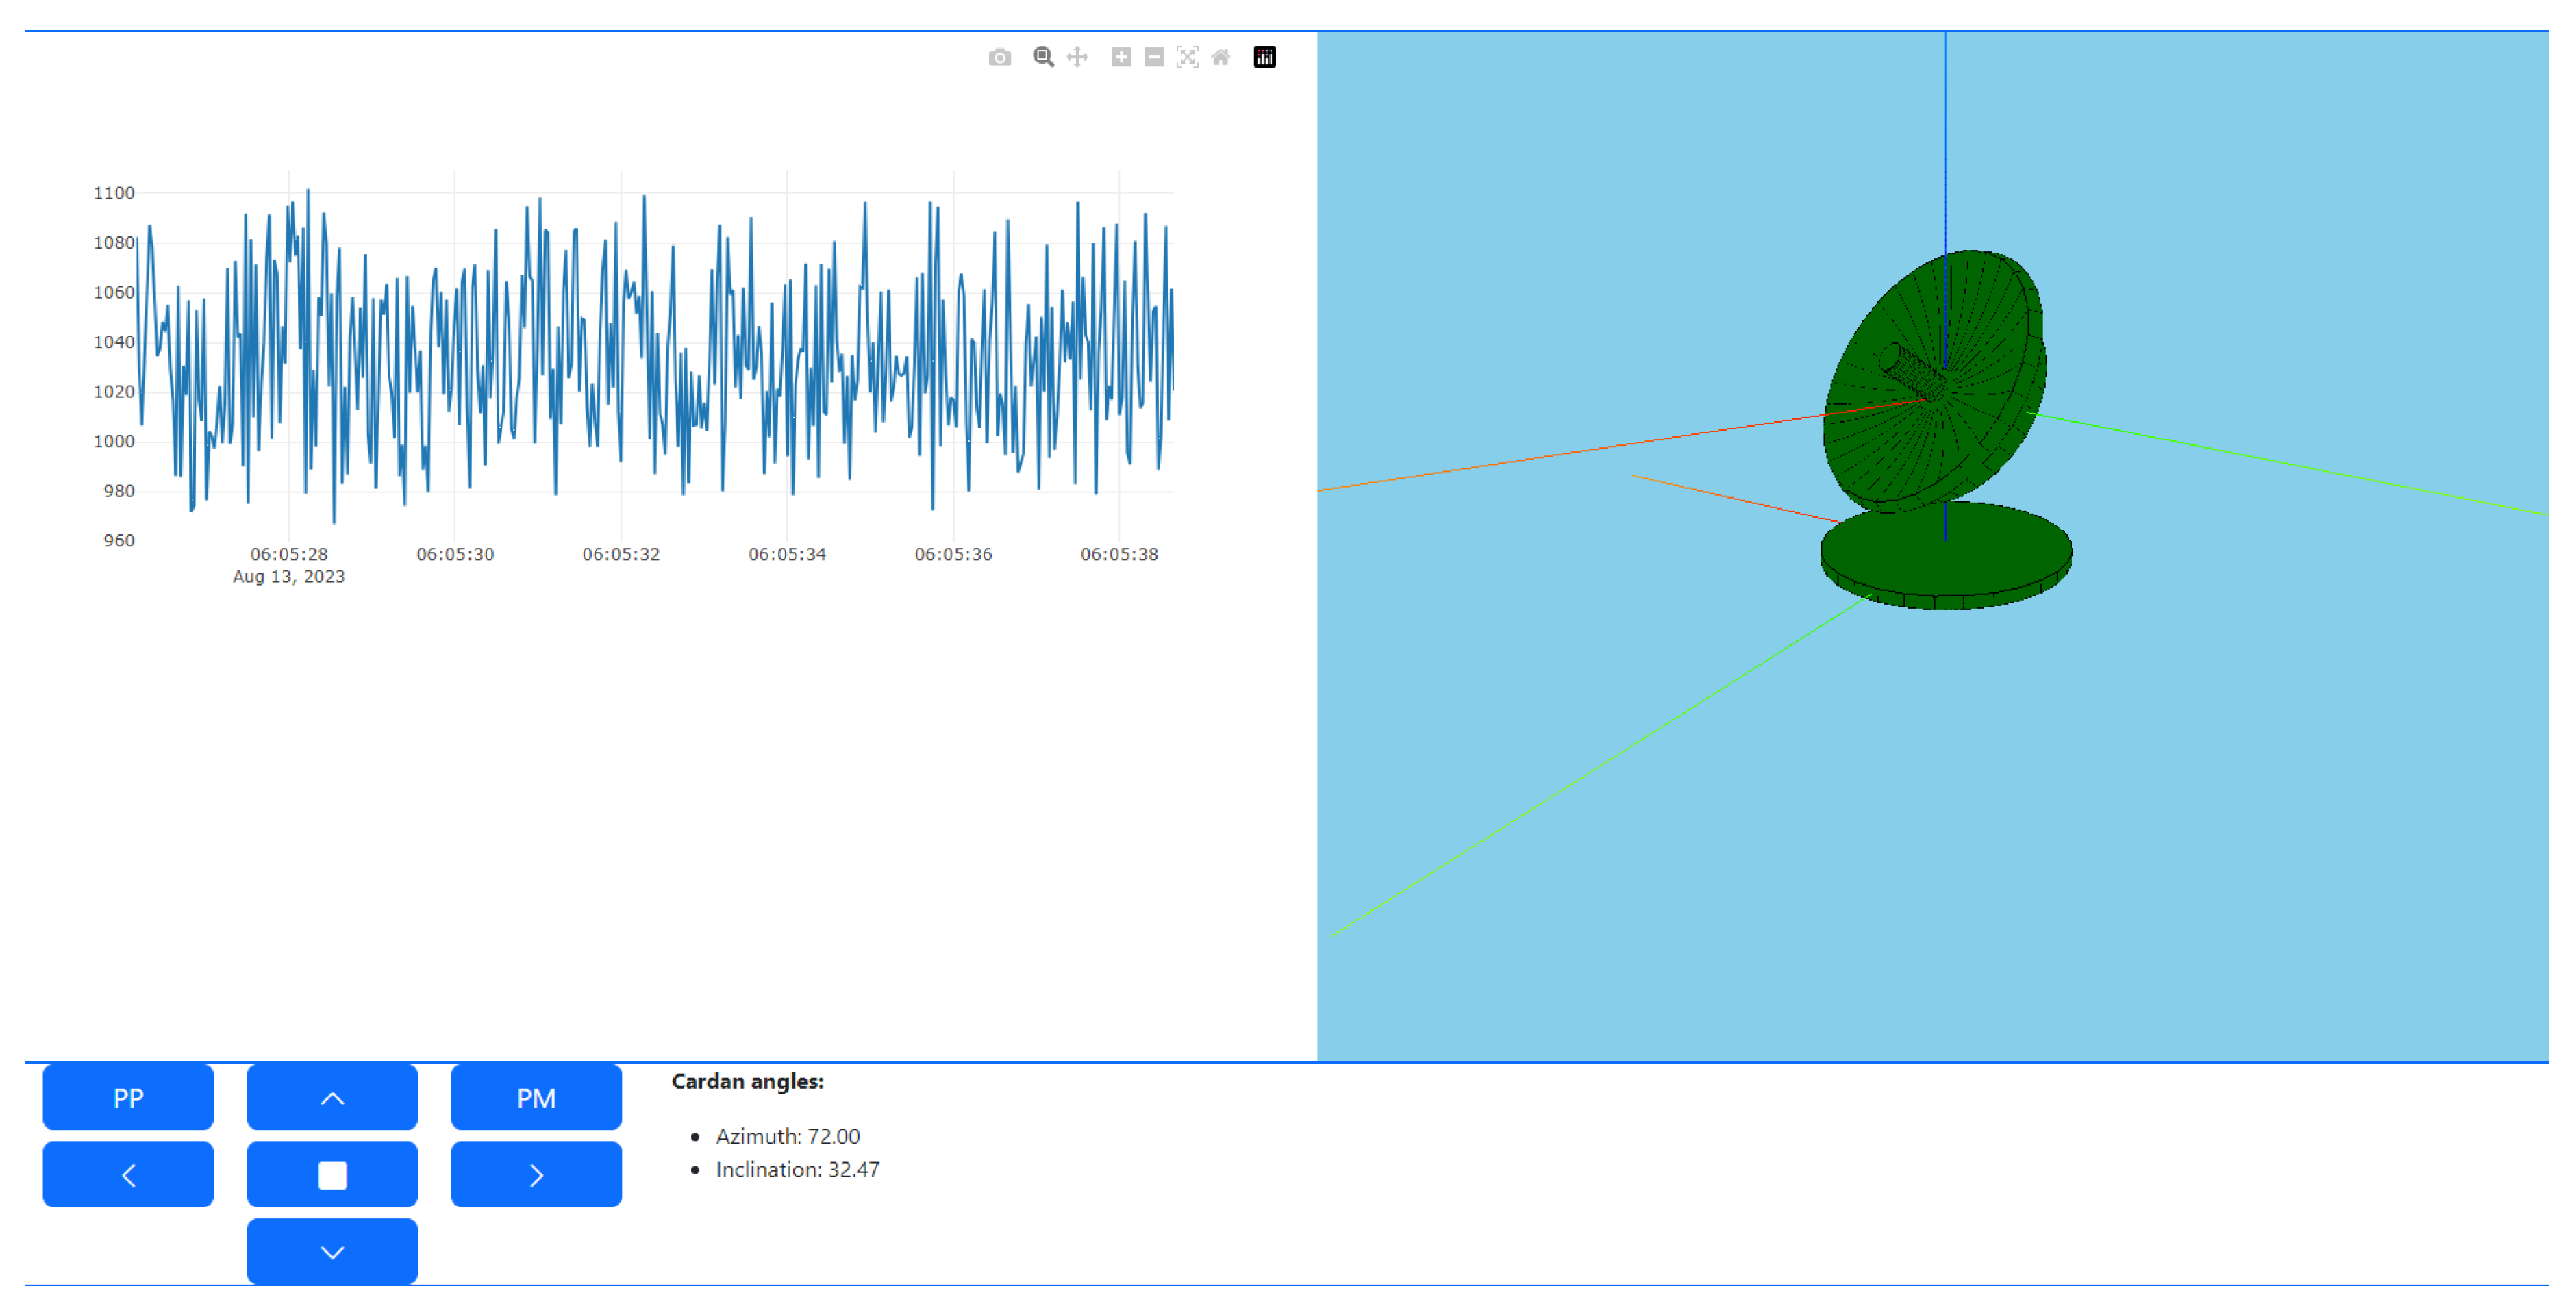The image size is (2576, 1308).
Task: Click the green base disc in 3D view
Action: 1945,560
